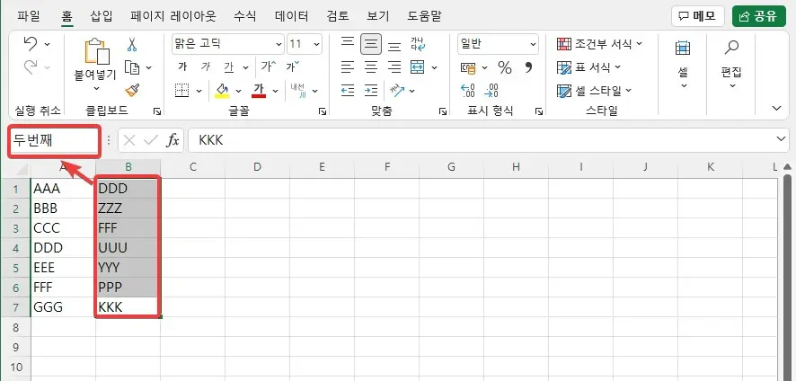This screenshot has height=381, width=796.
Task: Open 조건부 서식 menu
Action: 599,44
